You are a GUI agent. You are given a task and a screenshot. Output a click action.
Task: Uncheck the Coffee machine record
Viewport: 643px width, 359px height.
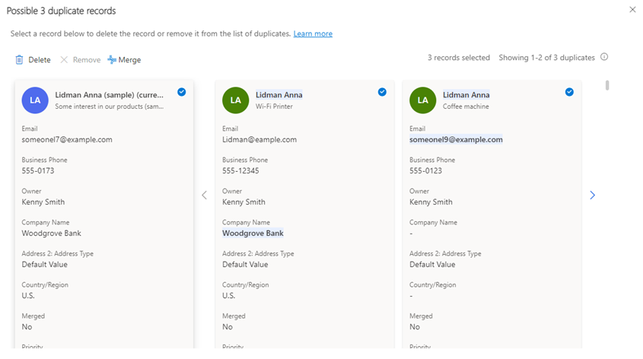(x=569, y=92)
